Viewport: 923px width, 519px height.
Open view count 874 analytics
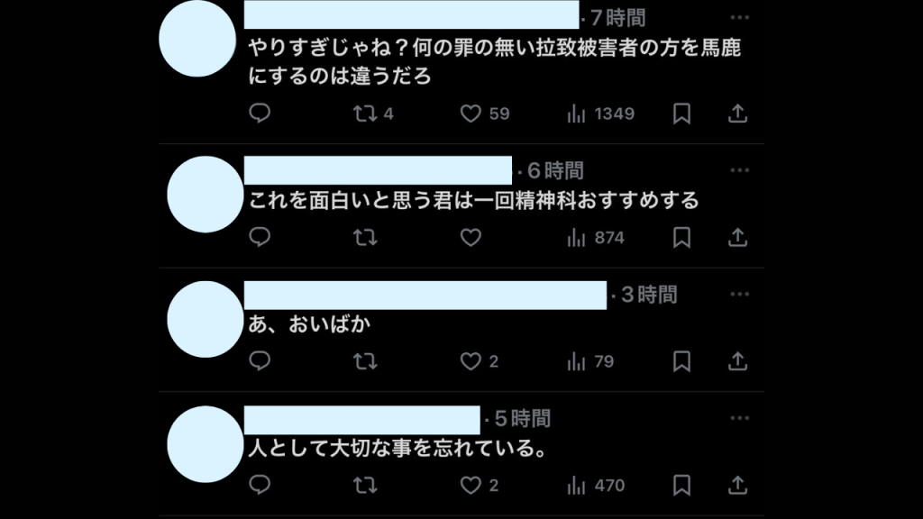[595, 237]
